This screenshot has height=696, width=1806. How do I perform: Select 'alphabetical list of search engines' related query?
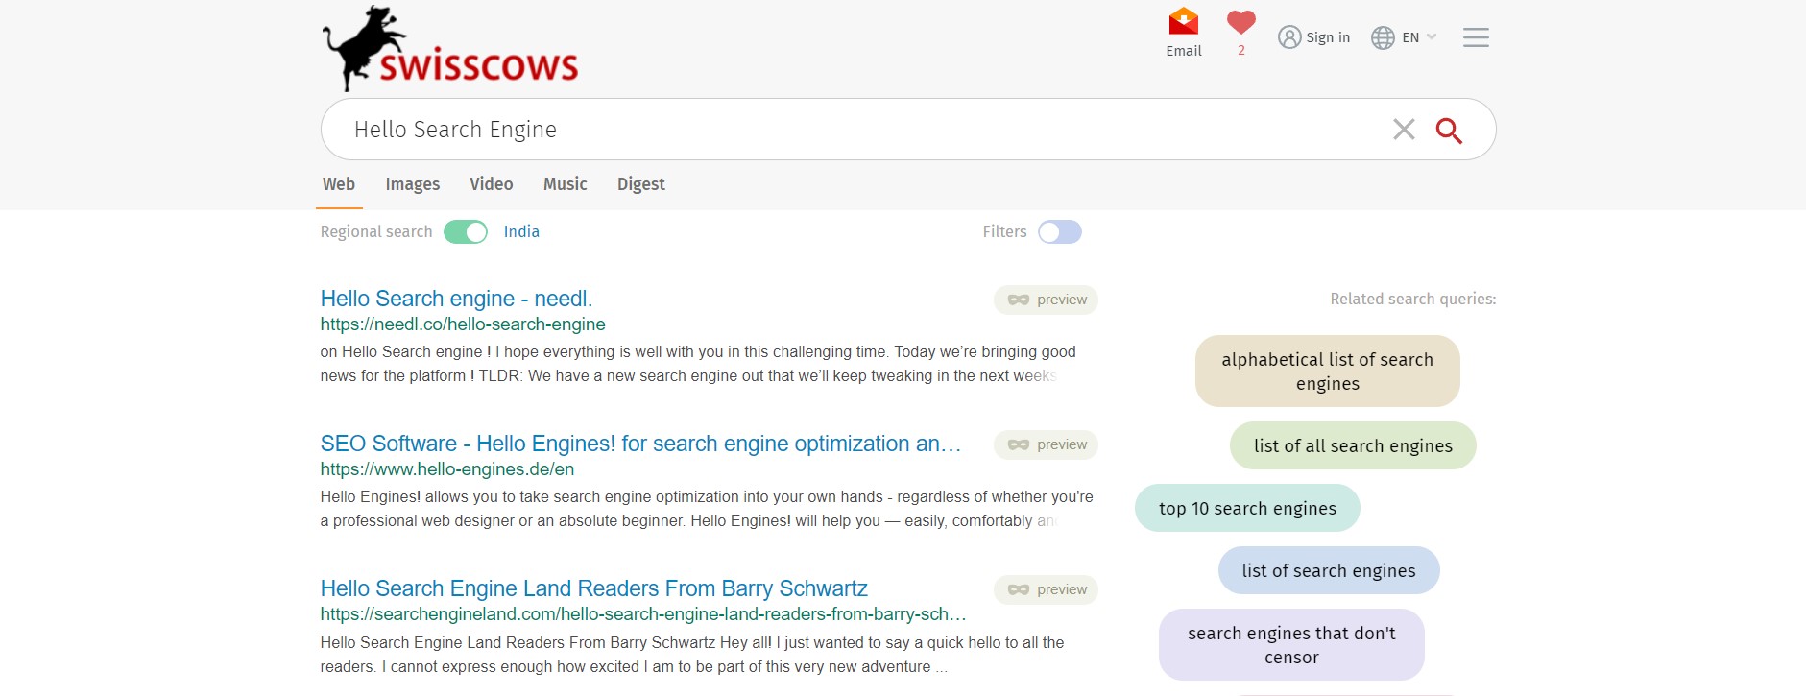tap(1327, 372)
